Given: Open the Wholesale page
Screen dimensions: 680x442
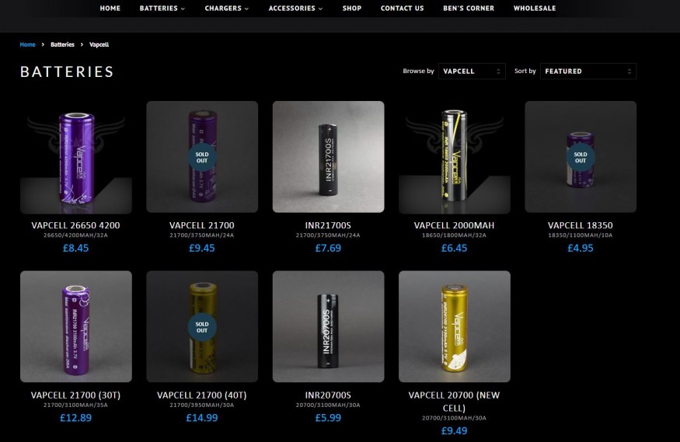Looking at the screenshot, I should (x=535, y=9).
